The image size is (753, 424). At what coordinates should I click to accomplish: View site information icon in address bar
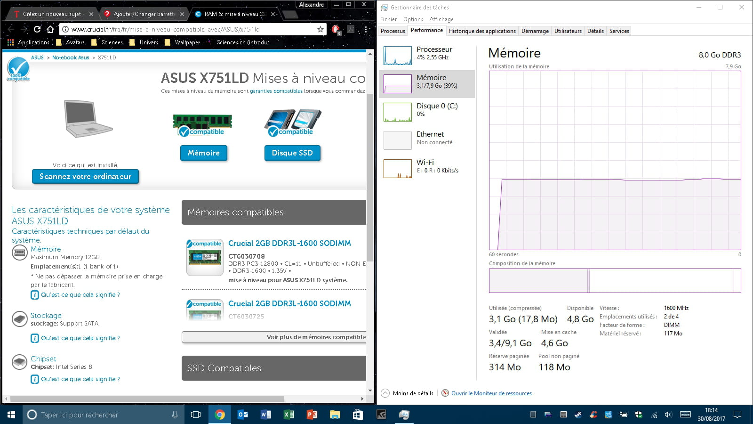click(65, 29)
